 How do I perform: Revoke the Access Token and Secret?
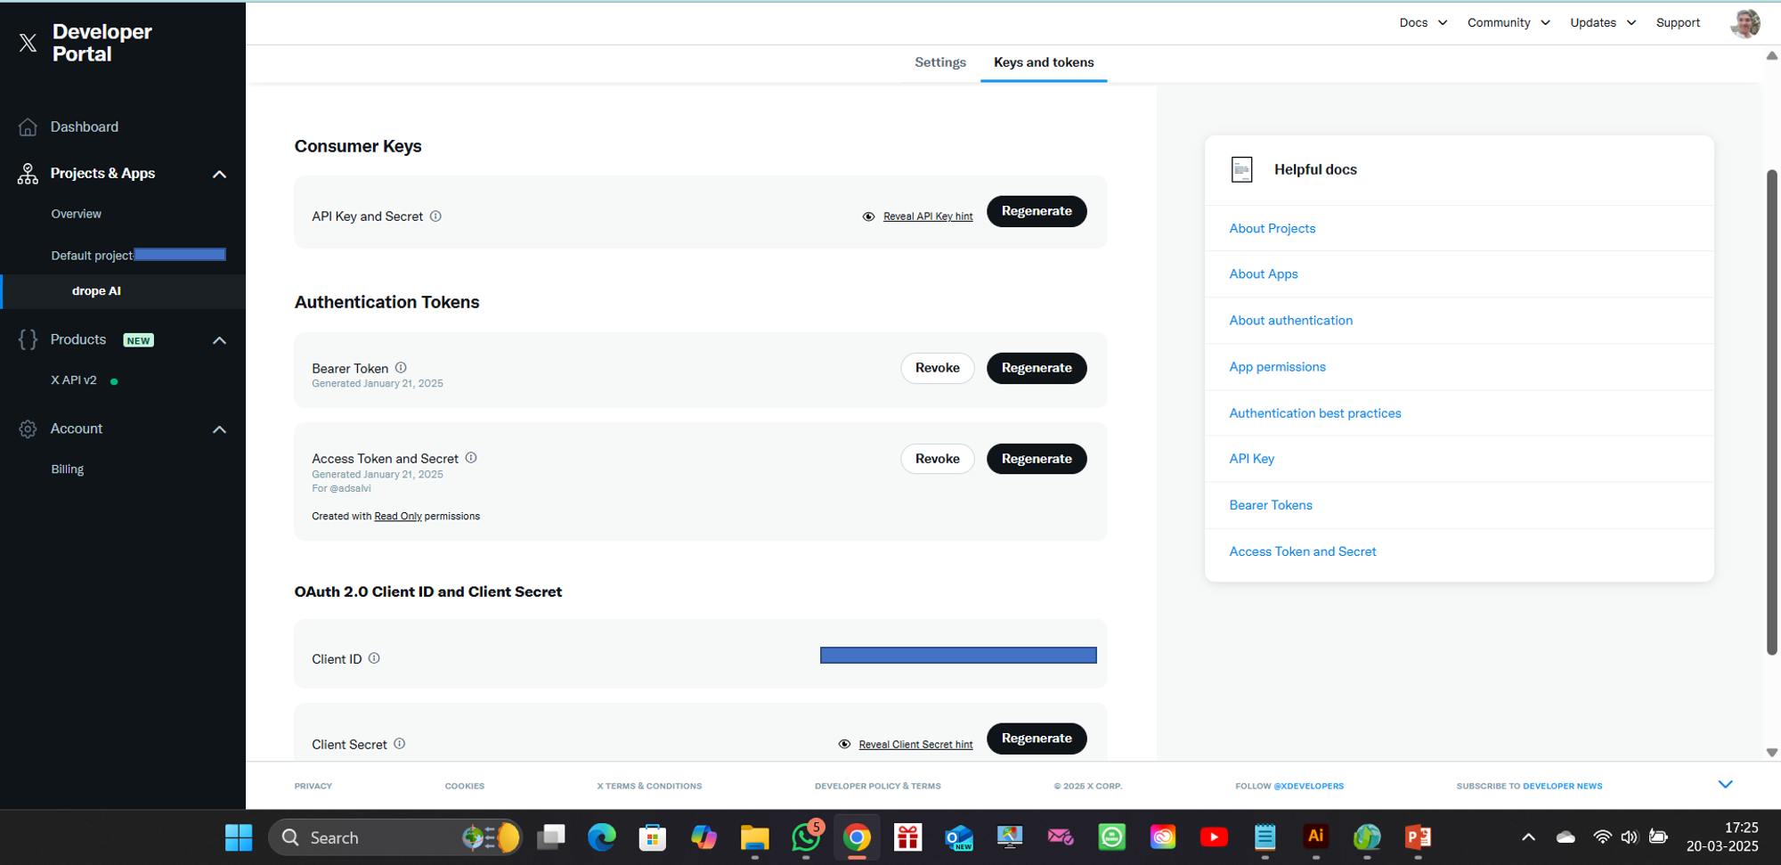tap(938, 459)
